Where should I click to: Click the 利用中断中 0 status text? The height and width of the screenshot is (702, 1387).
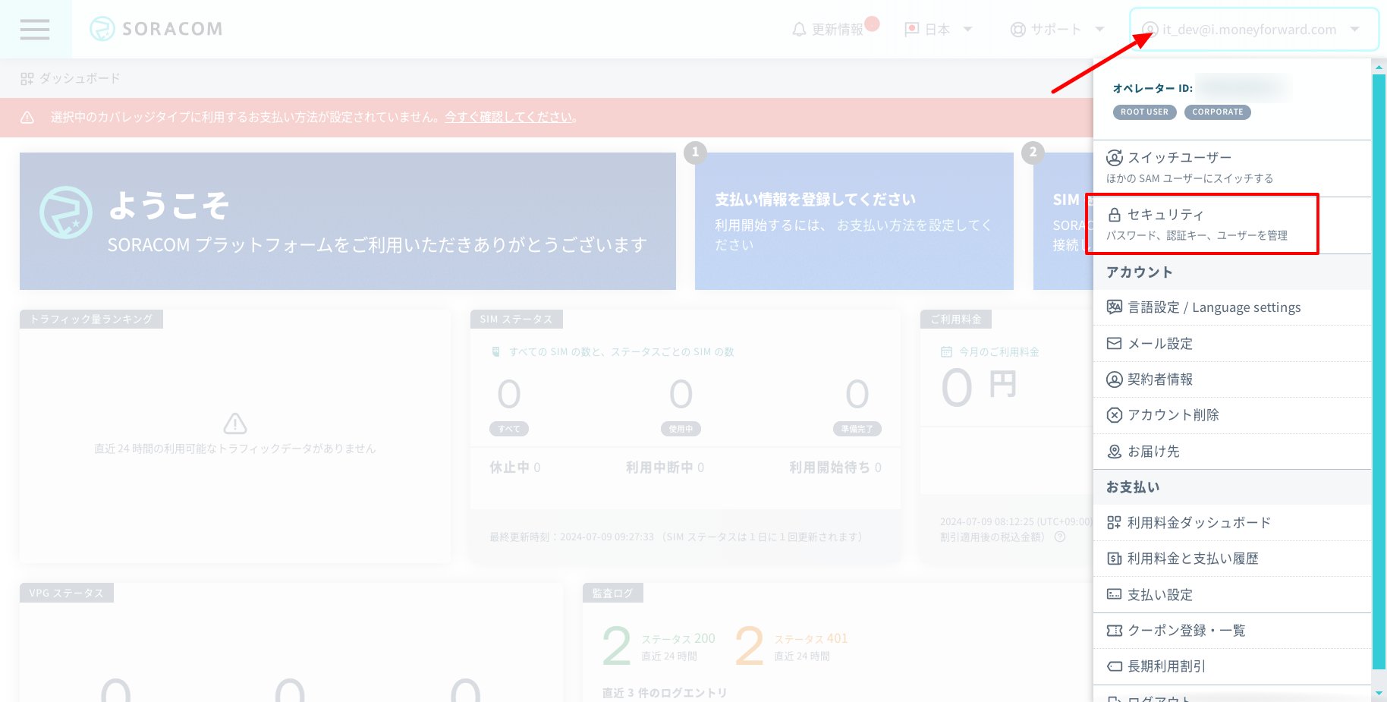point(665,467)
